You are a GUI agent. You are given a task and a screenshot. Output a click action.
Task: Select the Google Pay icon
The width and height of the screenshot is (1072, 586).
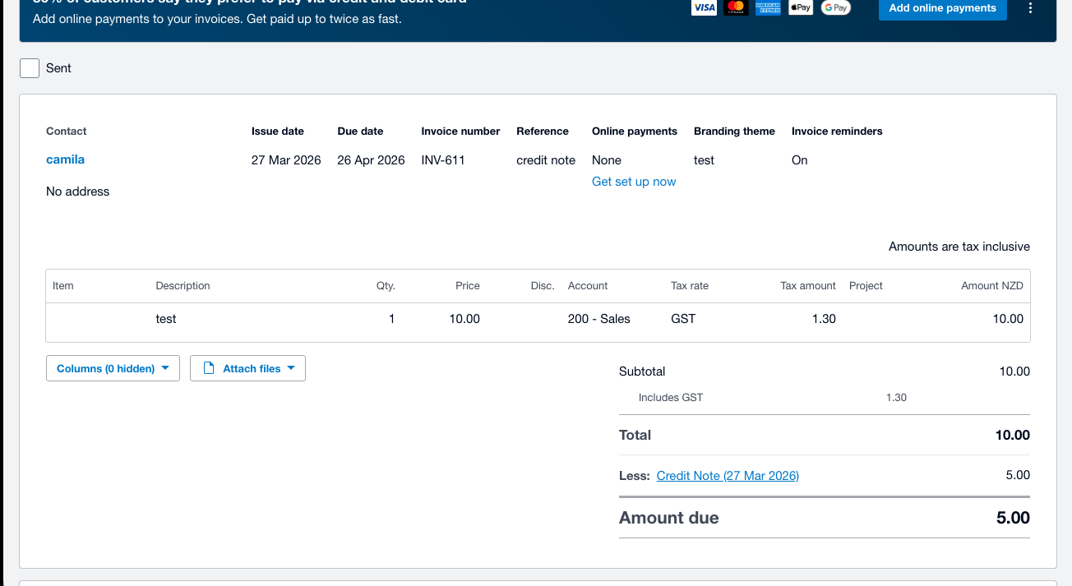pos(835,7)
